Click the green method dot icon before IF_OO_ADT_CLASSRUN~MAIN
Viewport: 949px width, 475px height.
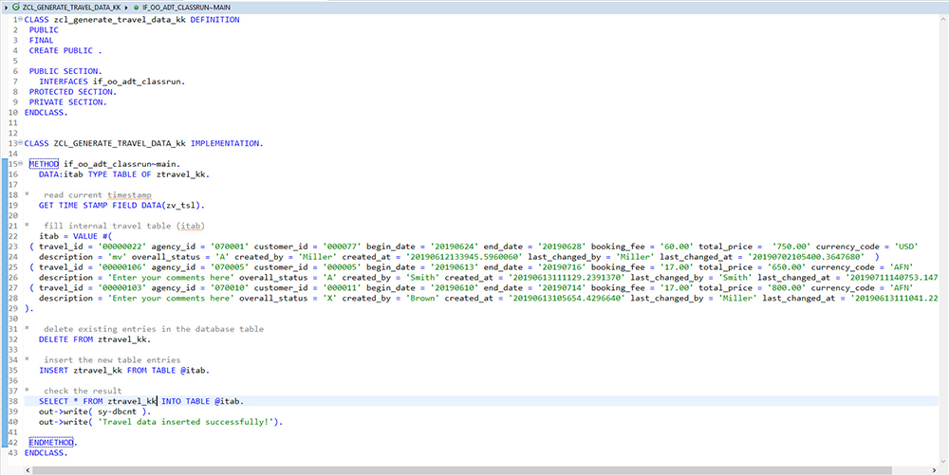point(137,6)
